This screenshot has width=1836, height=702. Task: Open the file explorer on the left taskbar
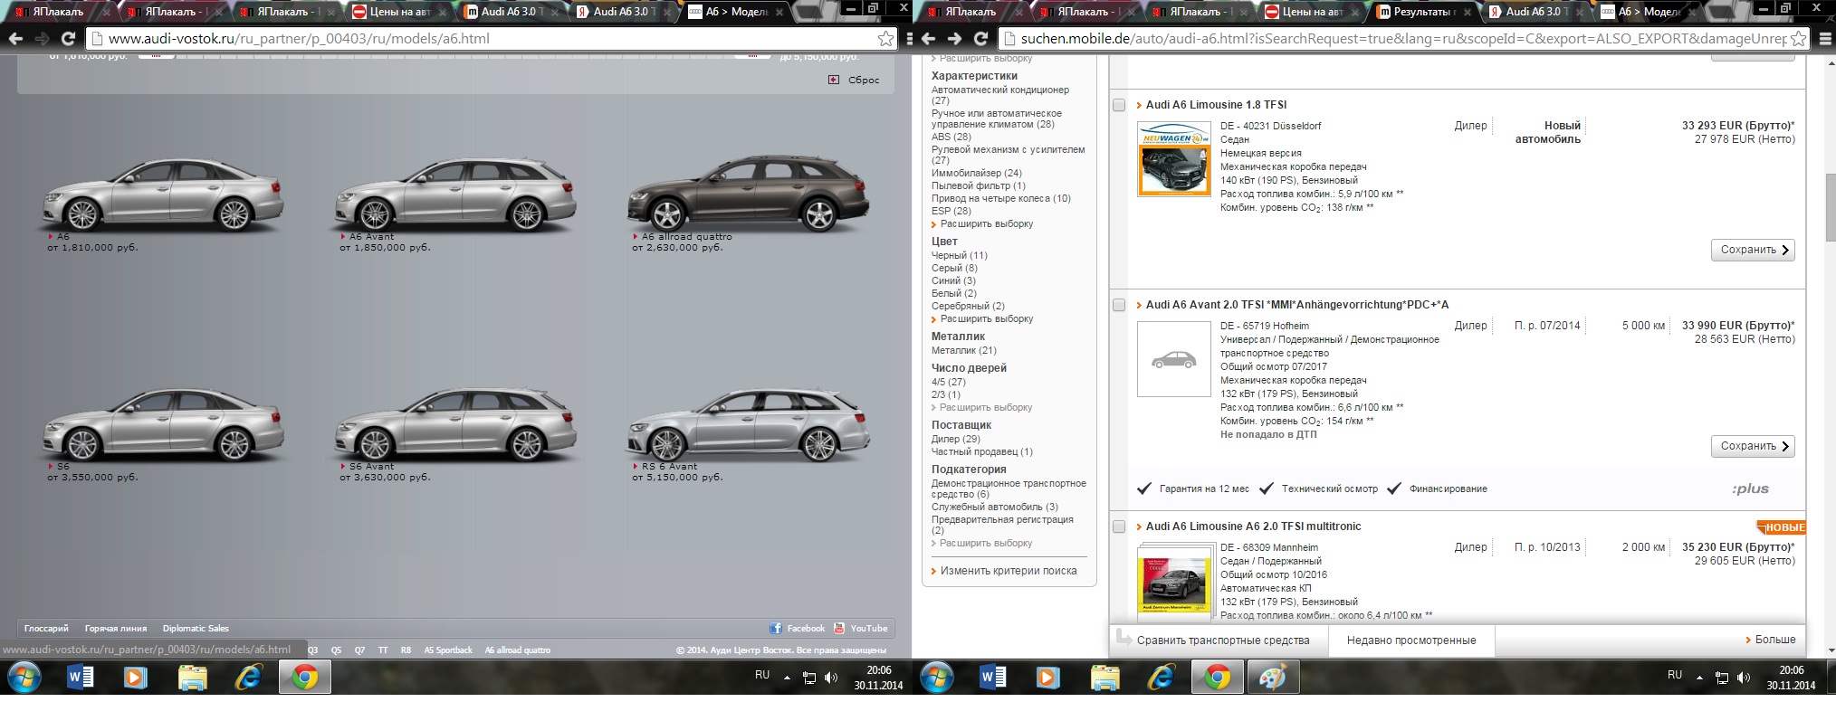point(192,677)
